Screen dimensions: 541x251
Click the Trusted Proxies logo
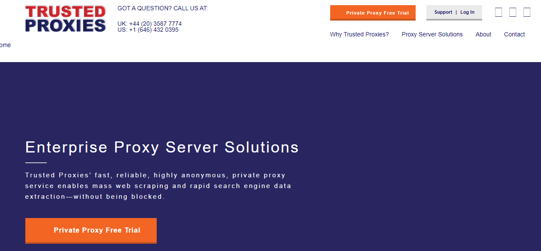[65, 18]
